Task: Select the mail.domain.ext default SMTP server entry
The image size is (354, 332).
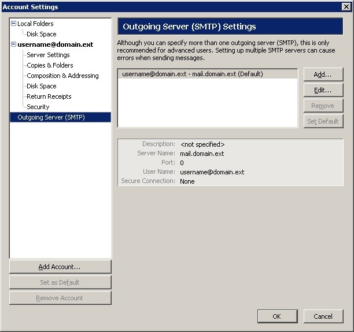Action: pyautogui.click(x=193, y=74)
